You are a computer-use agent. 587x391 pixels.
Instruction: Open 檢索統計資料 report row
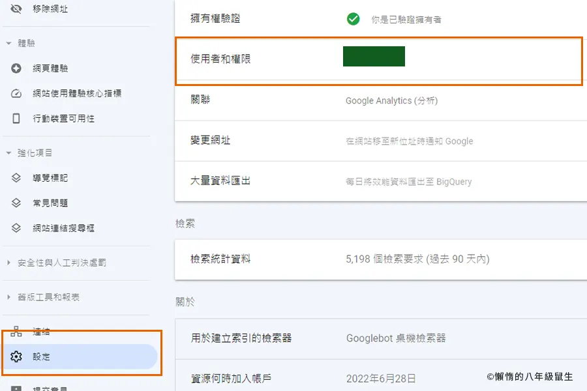(381, 259)
